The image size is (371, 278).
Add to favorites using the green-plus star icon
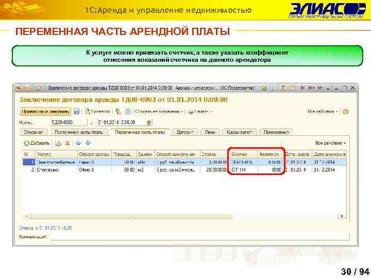(x=263, y=88)
